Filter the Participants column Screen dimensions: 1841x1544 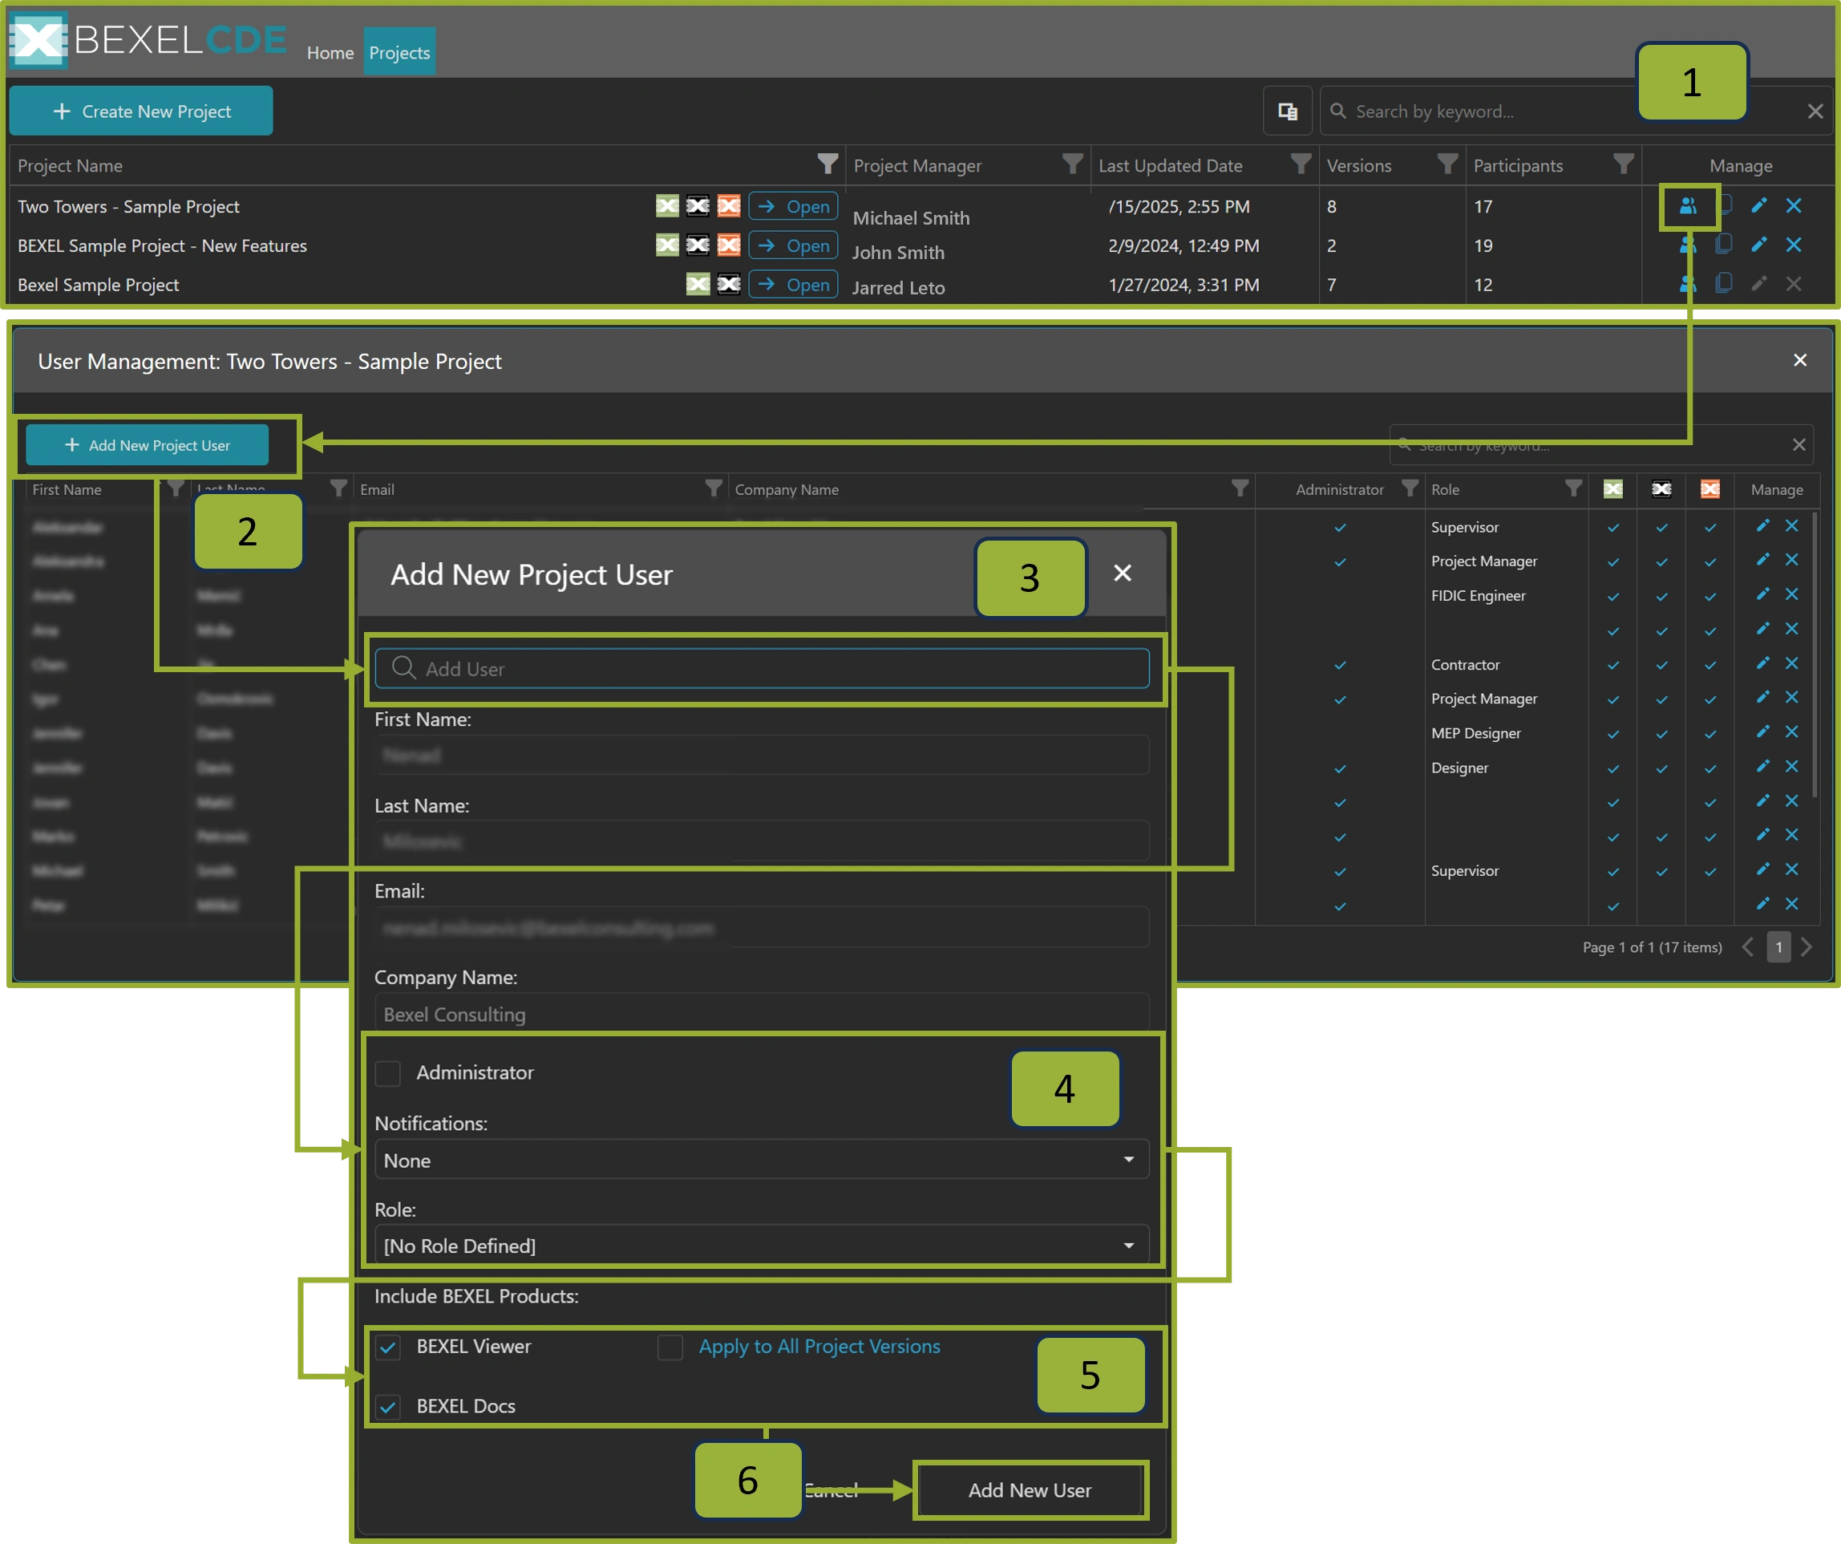click(x=1624, y=164)
